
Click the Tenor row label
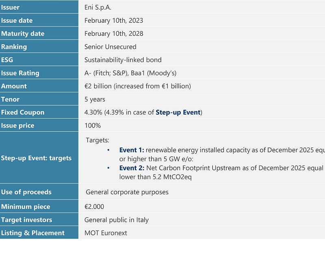(x=11, y=99)
